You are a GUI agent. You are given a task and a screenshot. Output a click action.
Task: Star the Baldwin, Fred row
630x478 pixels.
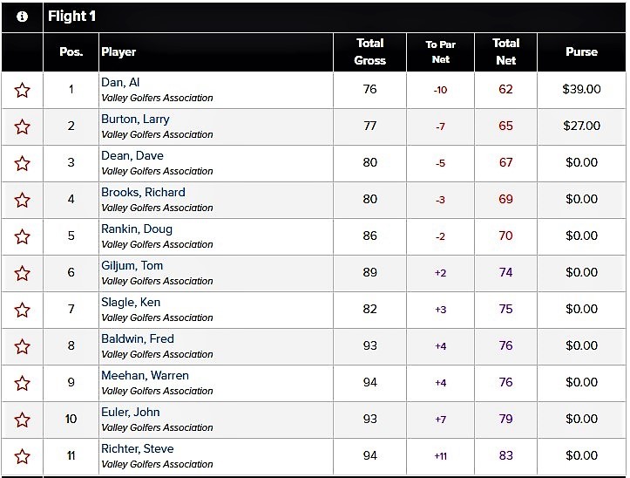22,346
